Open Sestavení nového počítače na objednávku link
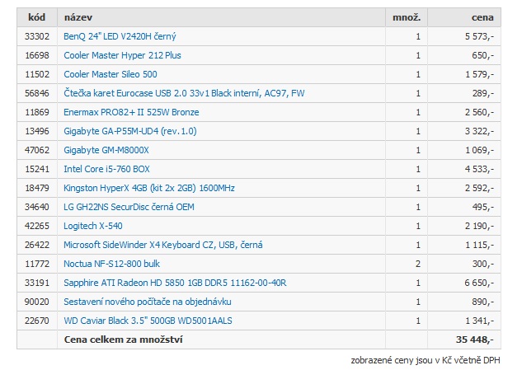Screen dimensions: 522x370 (148, 302)
